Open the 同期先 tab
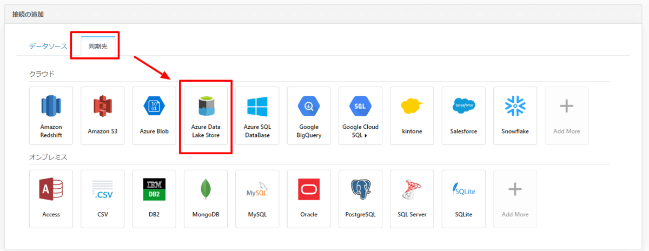649x251 pixels. click(x=98, y=47)
